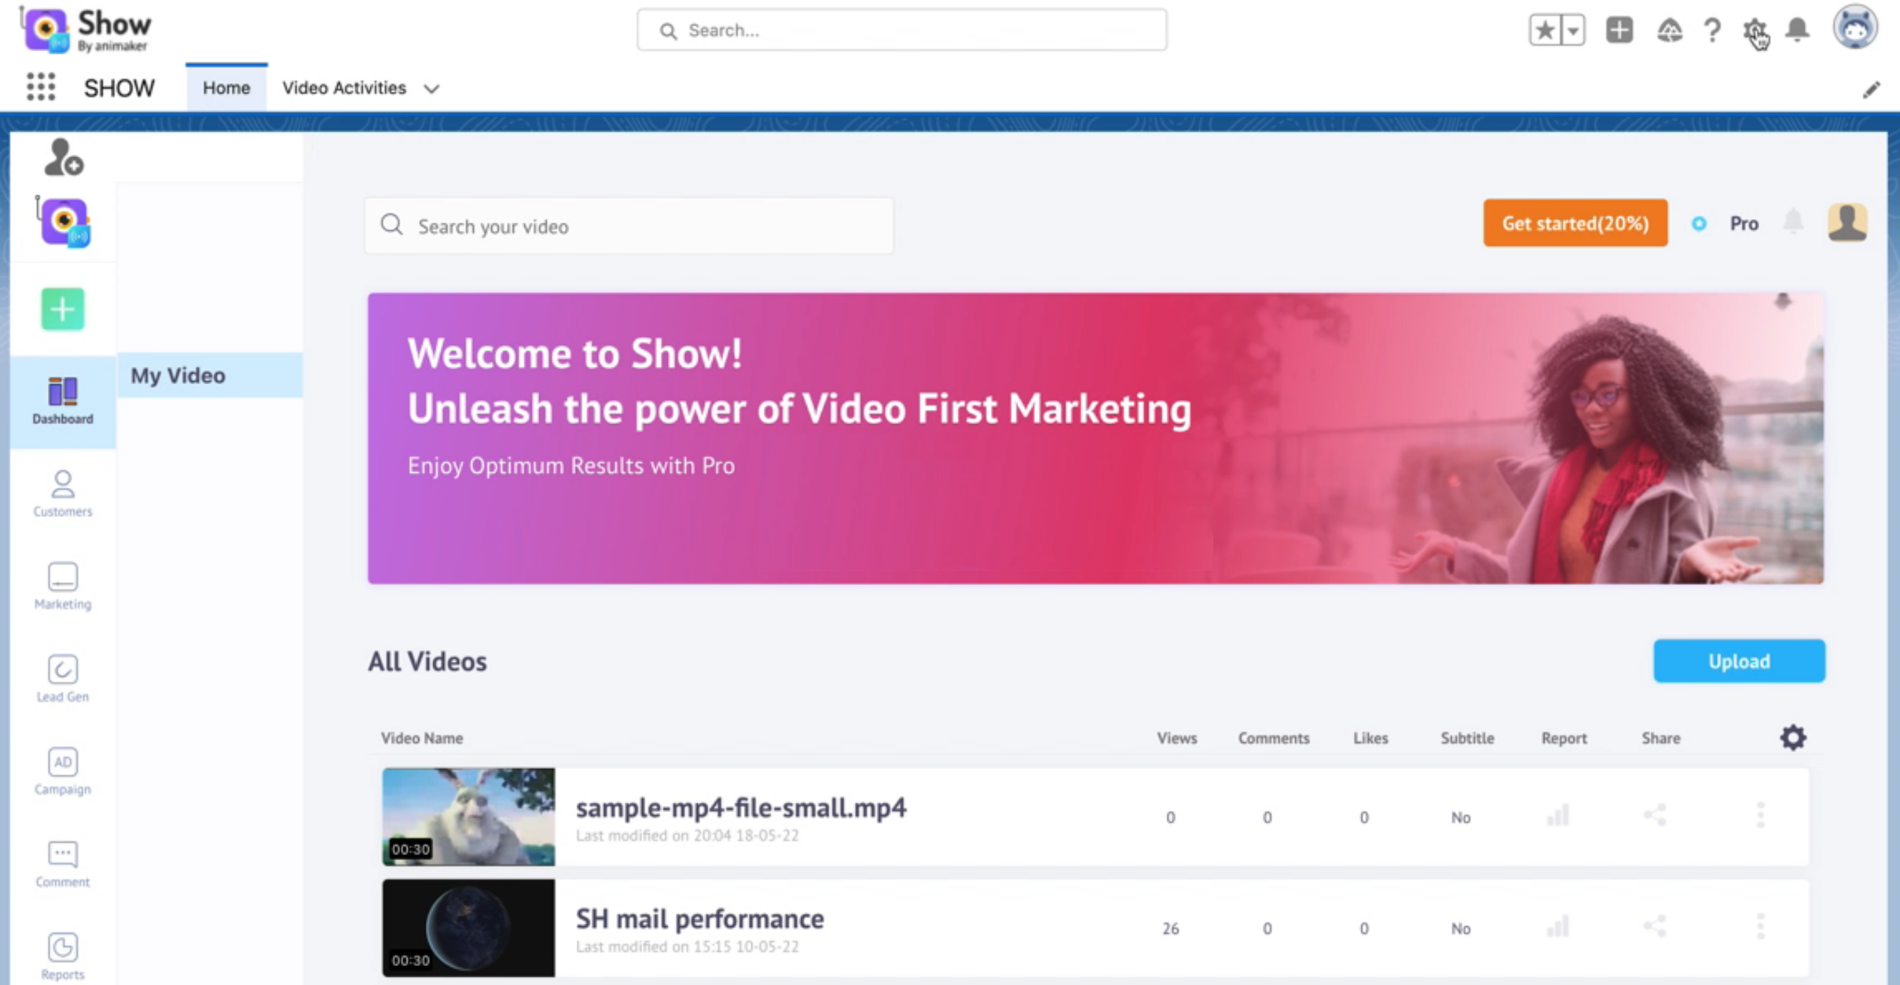Expand the Video Activities dropdown chevron

point(431,89)
